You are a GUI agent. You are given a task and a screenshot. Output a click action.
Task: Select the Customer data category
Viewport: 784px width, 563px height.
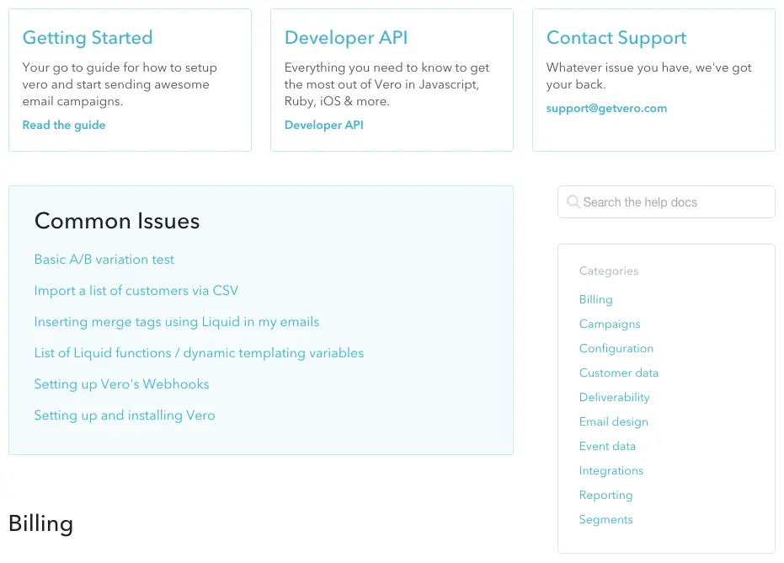pyautogui.click(x=619, y=373)
